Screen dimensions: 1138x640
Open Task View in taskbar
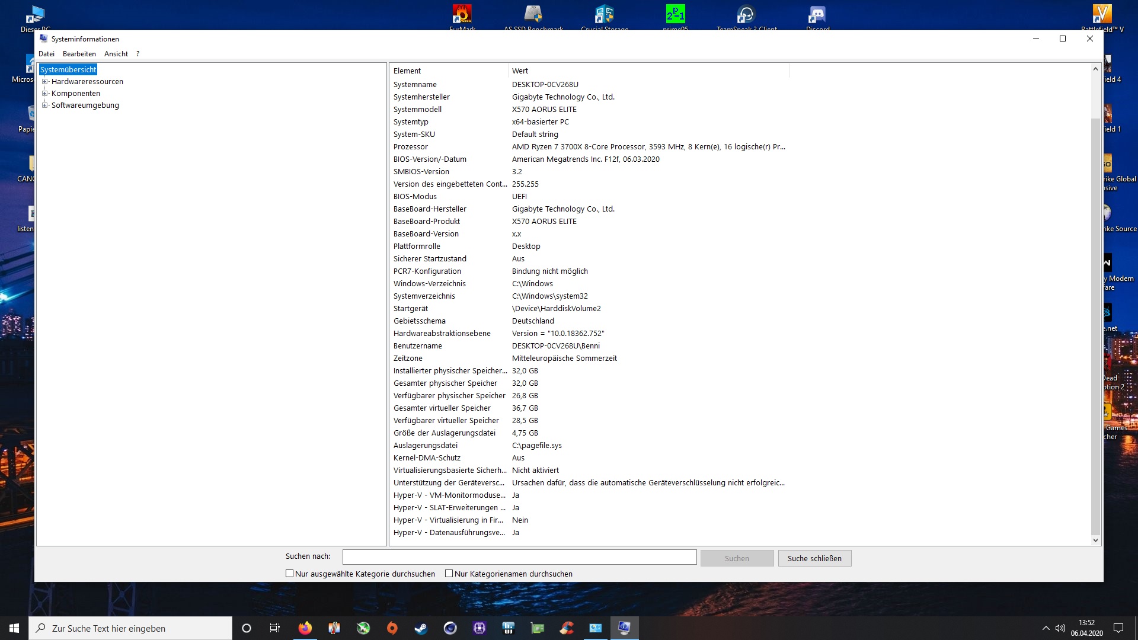tap(275, 628)
